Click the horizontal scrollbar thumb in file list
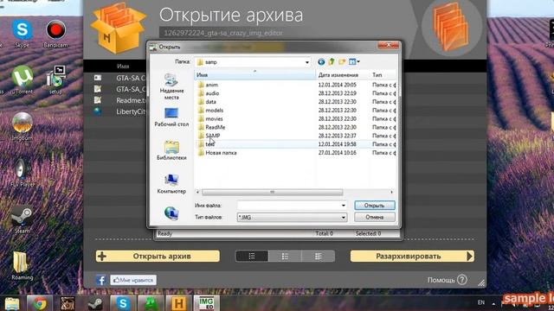This screenshot has height=311, width=554. (x=272, y=192)
